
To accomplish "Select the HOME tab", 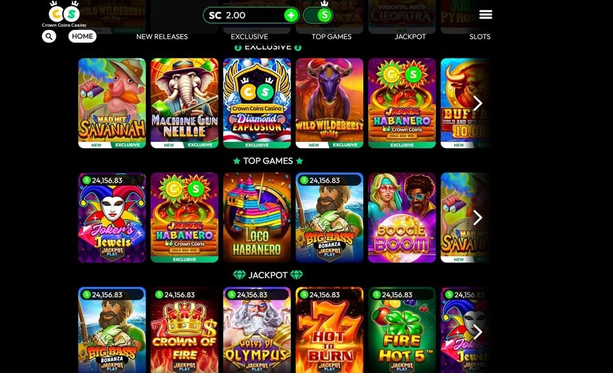I will click(82, 36).
